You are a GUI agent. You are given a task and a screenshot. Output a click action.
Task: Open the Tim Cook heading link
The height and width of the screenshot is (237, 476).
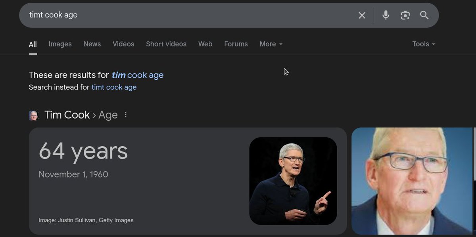(67, 115)
